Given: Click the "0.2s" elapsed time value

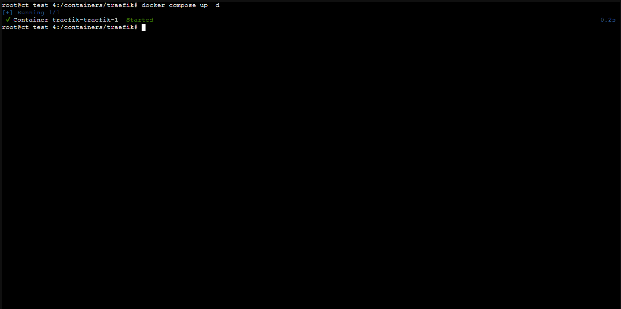Looking at the screenshot, I should (x=608, y=20).
